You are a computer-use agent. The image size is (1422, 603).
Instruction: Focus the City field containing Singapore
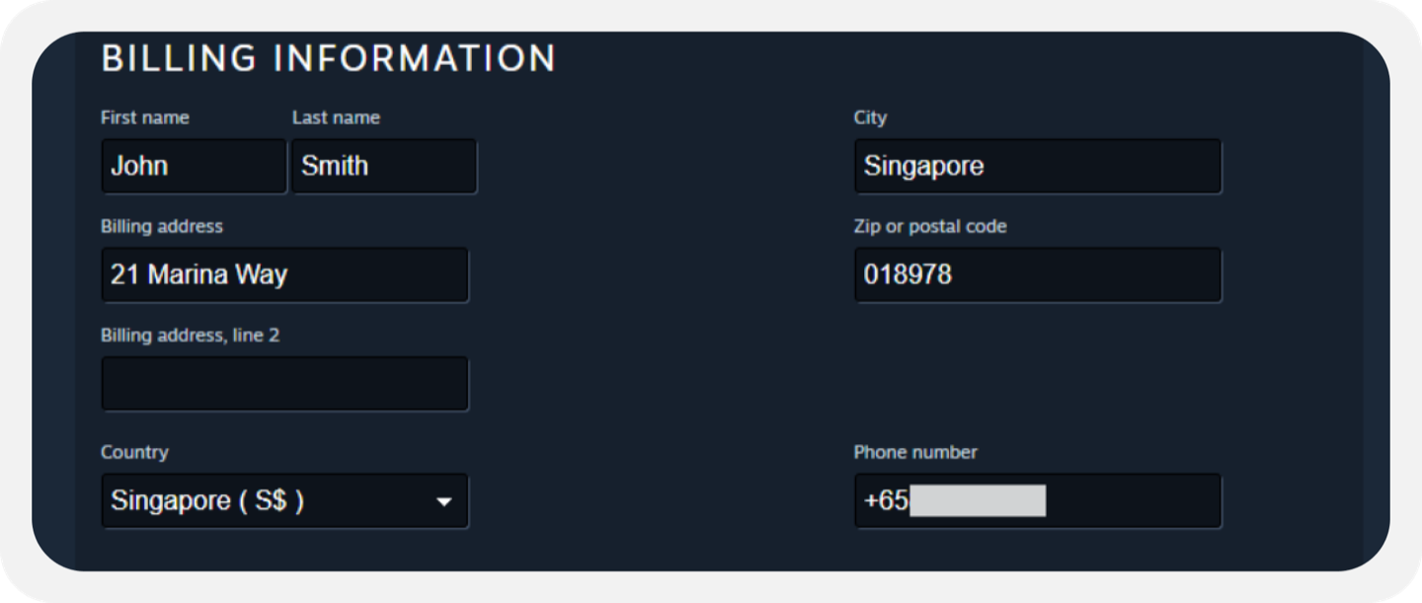pyautogui.click(x=1038, y=166)
